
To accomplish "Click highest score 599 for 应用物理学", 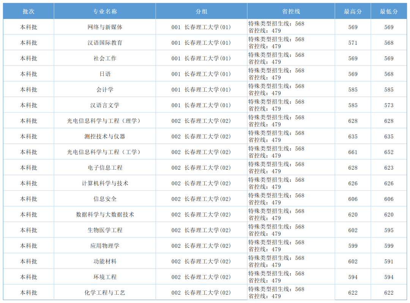I will [353, 246].
